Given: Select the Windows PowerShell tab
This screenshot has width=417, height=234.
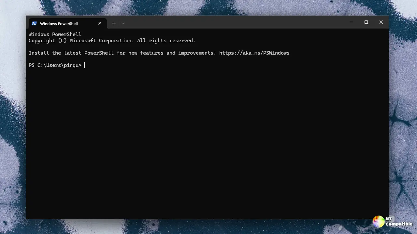Looking at the screenshot, I should tap(68, 23).
